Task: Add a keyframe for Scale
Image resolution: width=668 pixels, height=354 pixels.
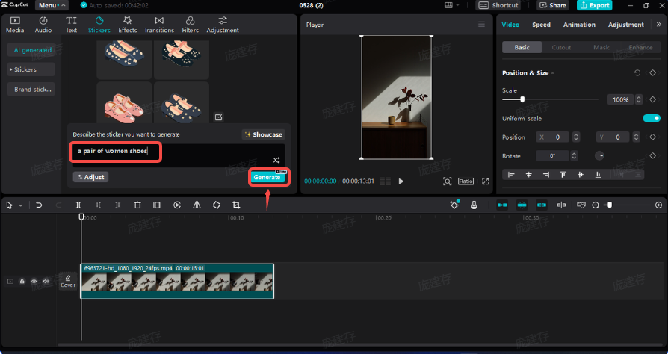Action: tap(652, 99)
